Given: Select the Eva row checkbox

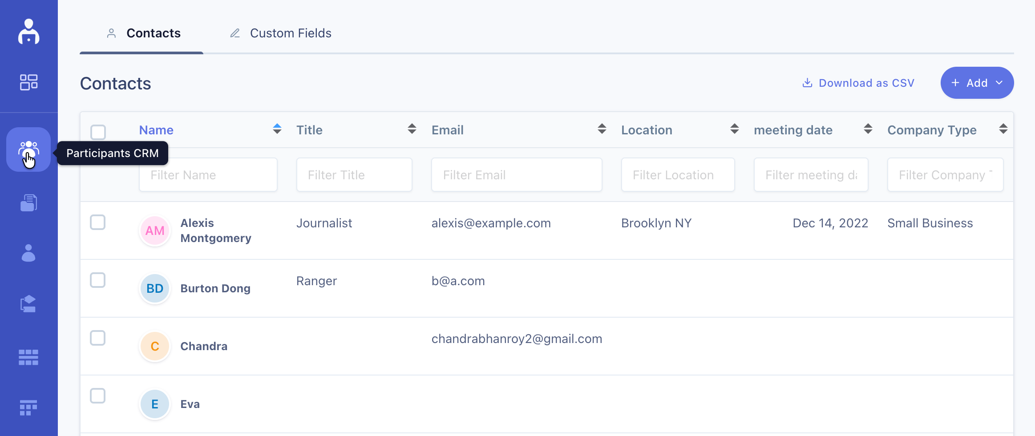Looking at the screenshot, I should pos(98,396).
